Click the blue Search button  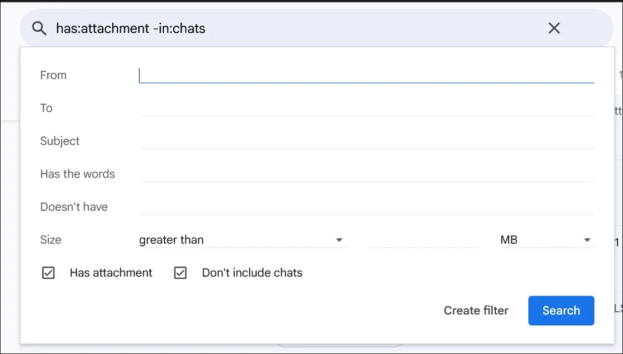pyautogui.click(x=561, y=310)
